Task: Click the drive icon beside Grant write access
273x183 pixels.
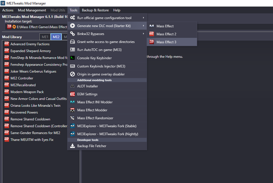Action: 72,42
